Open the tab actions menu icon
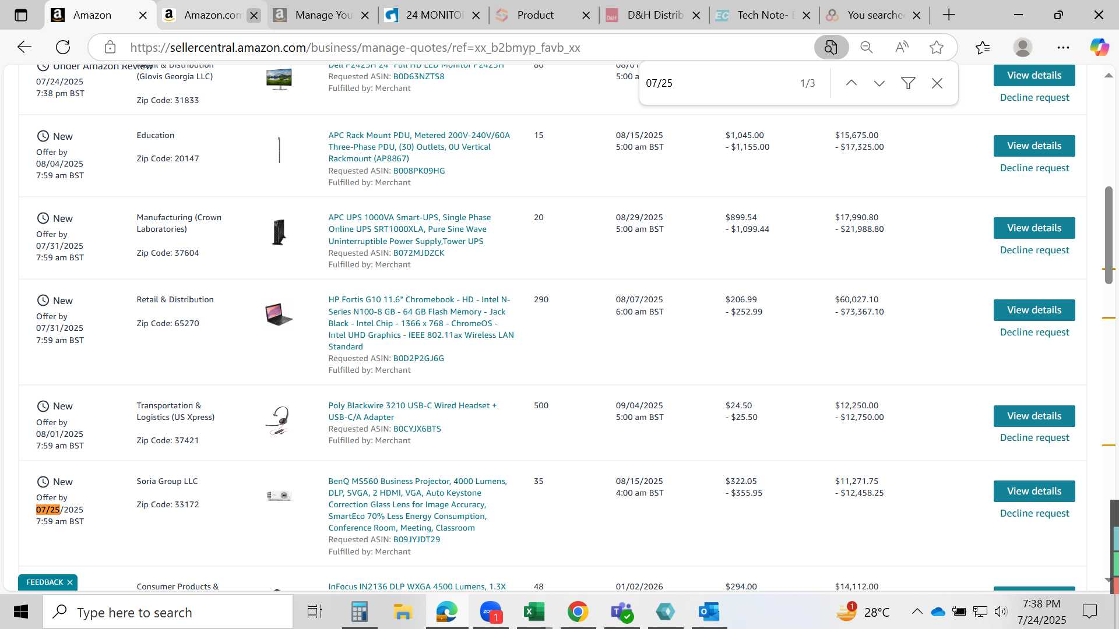The width and height of the screenshot is (1119, 629). coord(21,15)
